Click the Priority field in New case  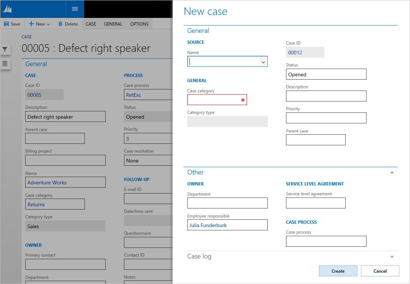(326, 118)
